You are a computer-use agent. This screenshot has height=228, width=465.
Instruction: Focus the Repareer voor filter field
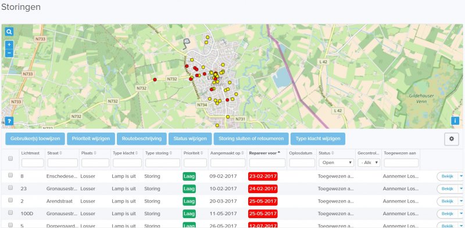click(267, 163)
